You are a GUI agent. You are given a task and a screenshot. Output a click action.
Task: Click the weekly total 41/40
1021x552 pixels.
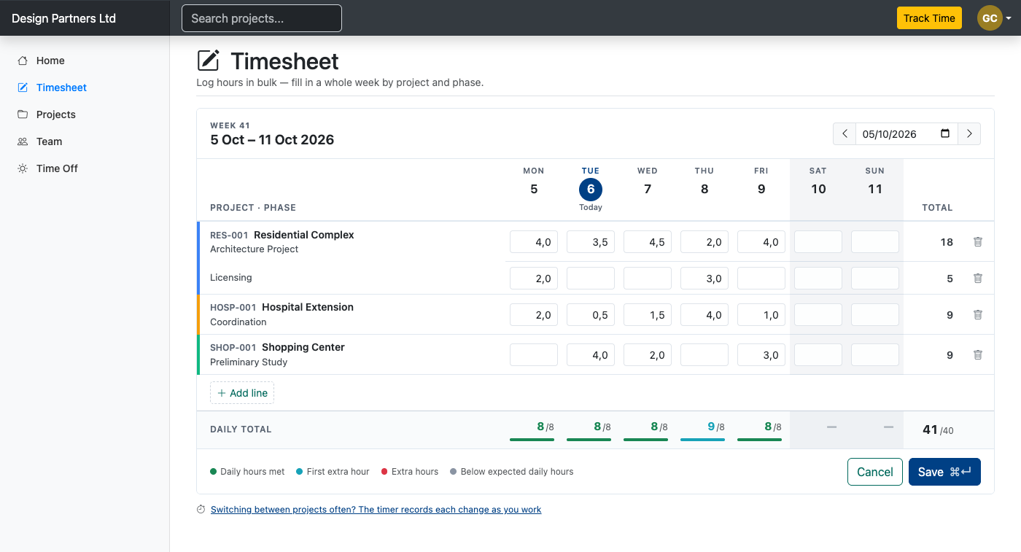pos(938,430)
